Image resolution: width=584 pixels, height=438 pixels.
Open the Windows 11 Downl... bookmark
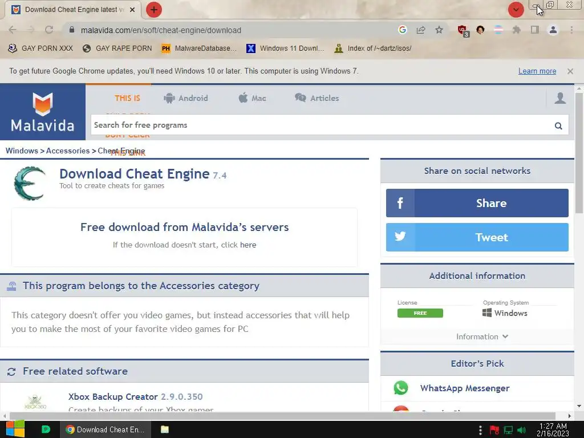coord(285,48)
